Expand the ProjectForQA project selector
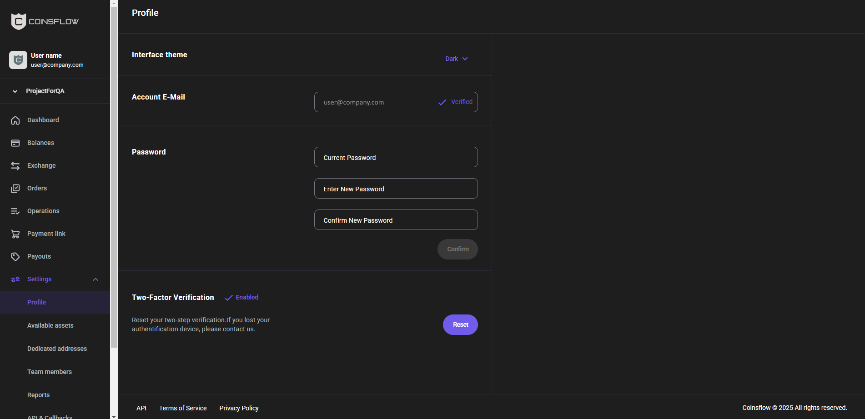865x419 pixels. tap(15, 91)
